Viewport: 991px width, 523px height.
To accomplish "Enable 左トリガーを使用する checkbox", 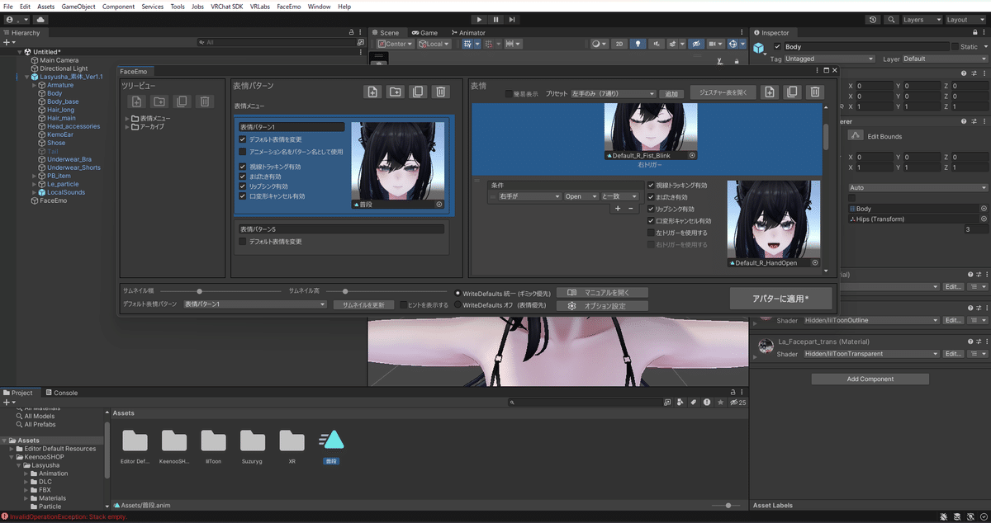I will click(x=651, y=233).
